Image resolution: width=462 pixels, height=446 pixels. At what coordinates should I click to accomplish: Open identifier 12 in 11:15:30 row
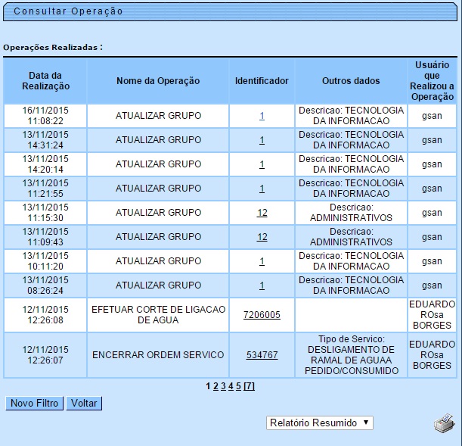(x=262, y=213)
